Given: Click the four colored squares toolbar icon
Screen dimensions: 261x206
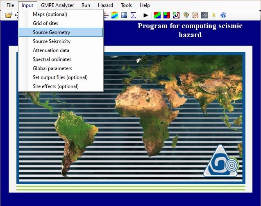Looking at the screenshot, I should coord(167,15).
